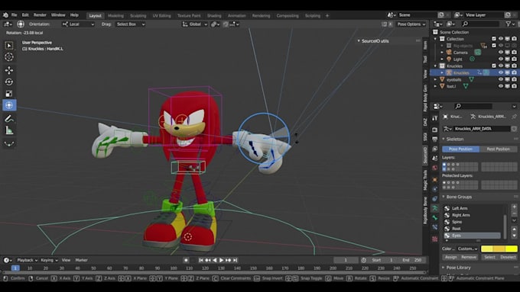This screenshot has height=292, width=520.
Task: Open the Physics properties blue orbit tab
Action: (x=435, y=189)
